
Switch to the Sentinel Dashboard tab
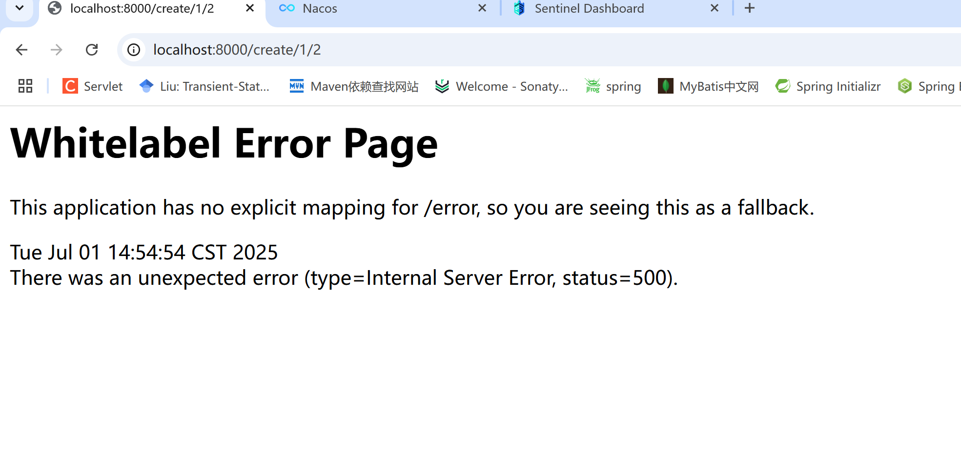(x=616, y=9)
